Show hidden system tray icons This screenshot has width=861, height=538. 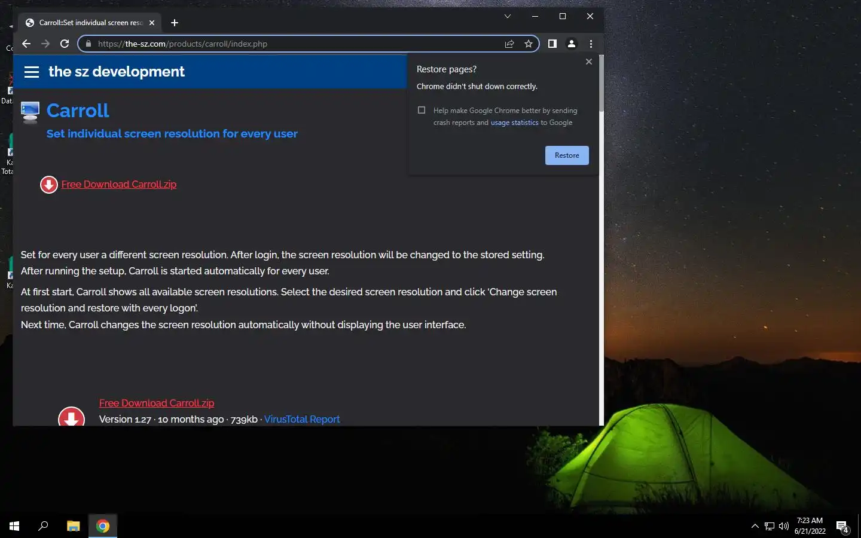pyautogui.click(x=755, y=526)
